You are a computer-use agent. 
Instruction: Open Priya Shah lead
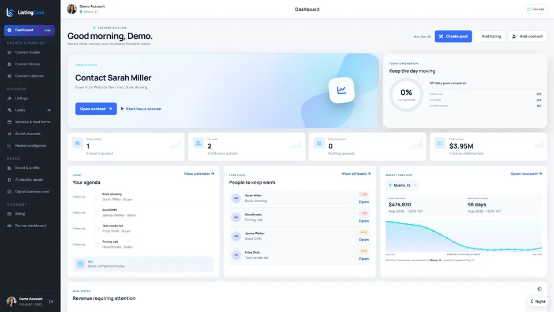pos(364,259)
